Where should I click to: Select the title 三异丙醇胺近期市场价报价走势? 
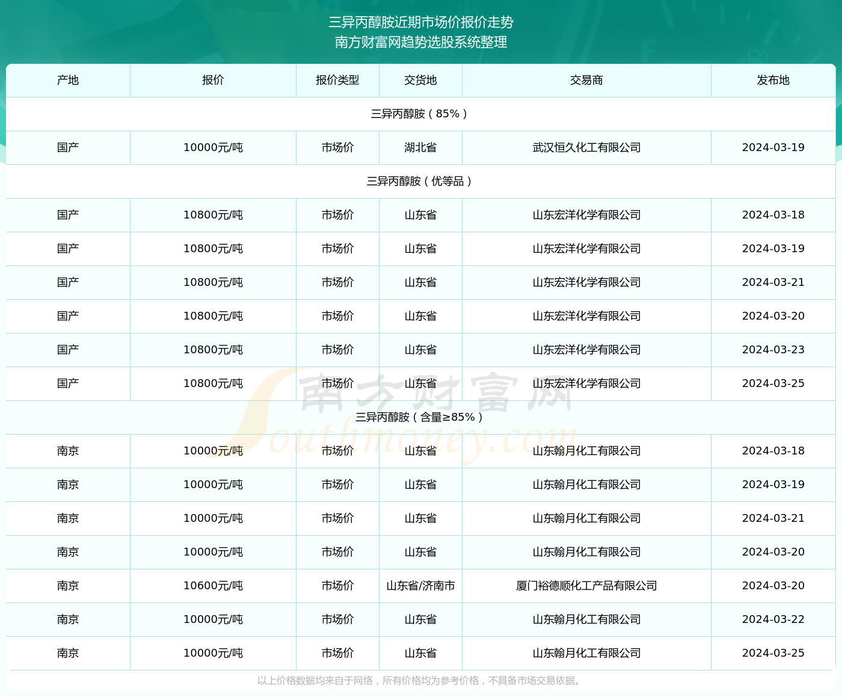point(421,22)
